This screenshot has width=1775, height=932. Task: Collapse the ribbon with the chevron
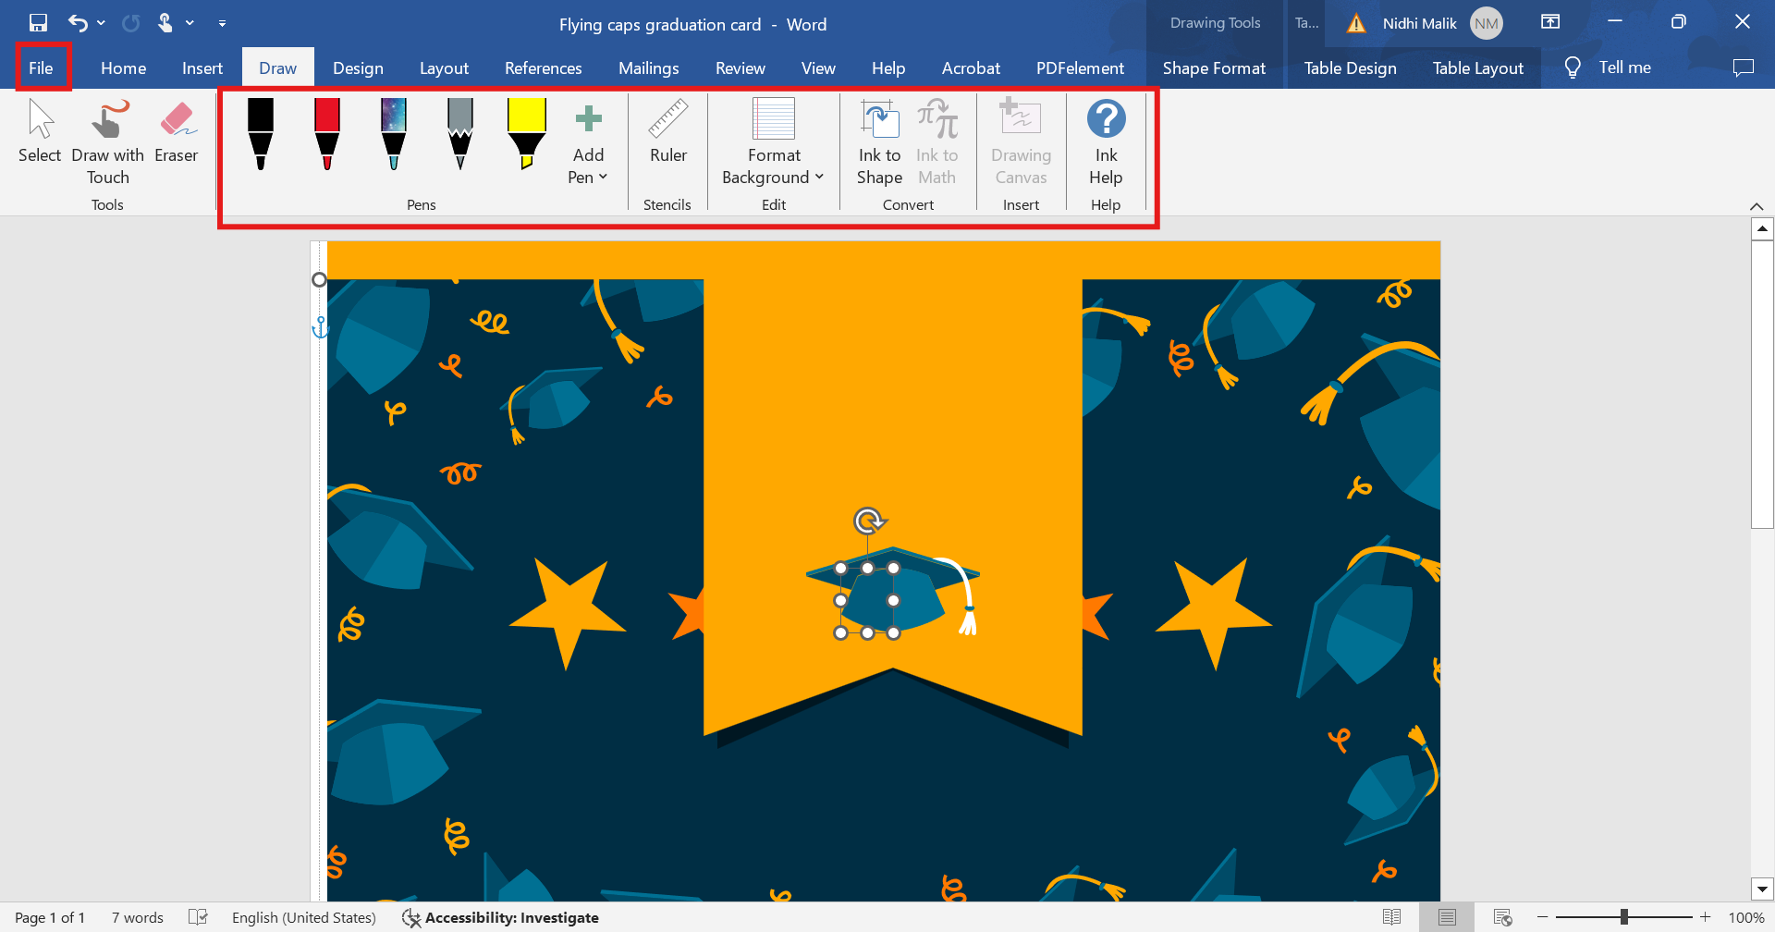click(x=1757, y=205)
